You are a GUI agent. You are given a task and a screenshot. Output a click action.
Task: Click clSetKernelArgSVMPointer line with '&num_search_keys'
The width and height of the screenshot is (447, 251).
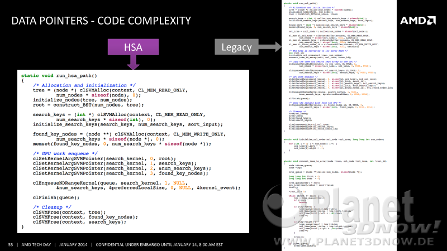pos(122,168)
